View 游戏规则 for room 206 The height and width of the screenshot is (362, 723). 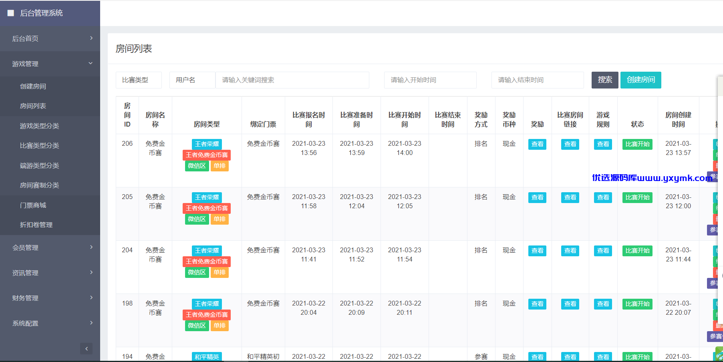pos(603,144)
